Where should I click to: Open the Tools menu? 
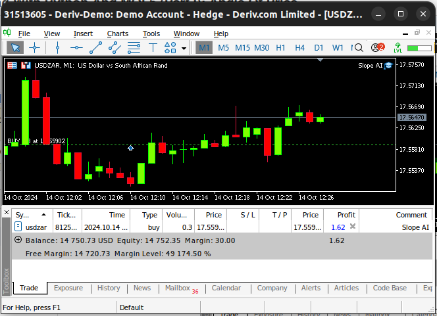pos(151,34)
